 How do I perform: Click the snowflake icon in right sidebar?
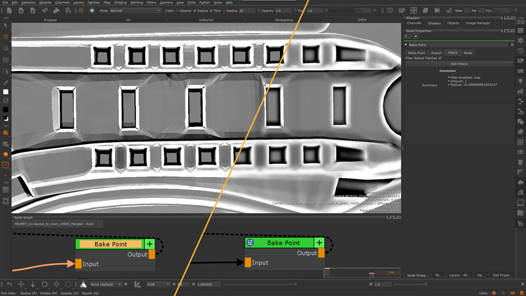tap(520, 41)
